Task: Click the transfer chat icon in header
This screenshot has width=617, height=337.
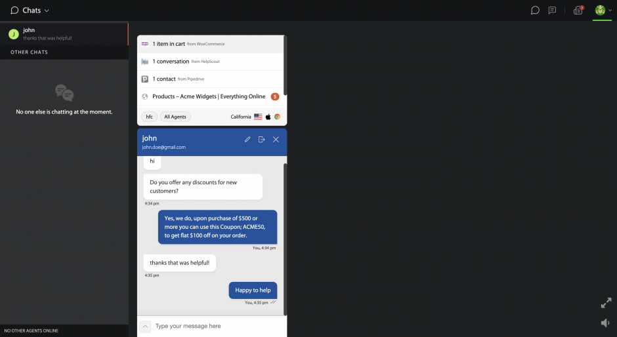Action: (261, 139)
